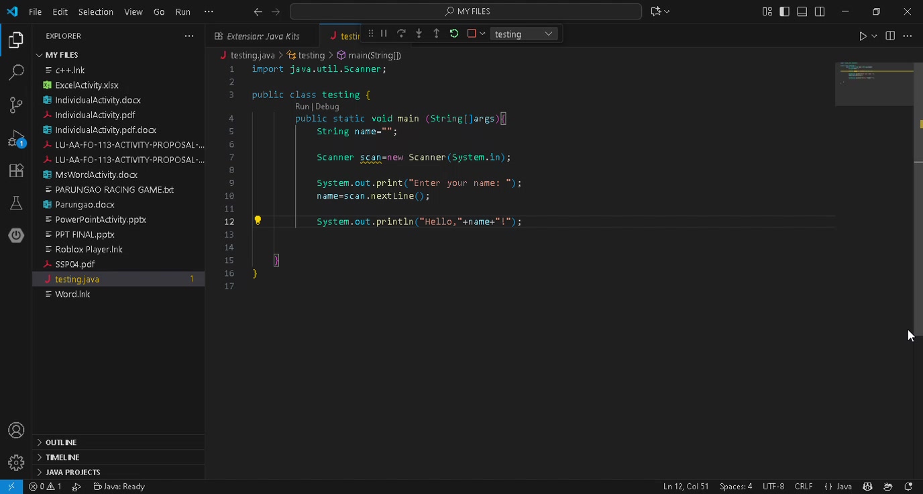Viewport: 923px width, 494px height.
Task: Open the Spring Boot Dashboard power icon
Action: [16, 235]
